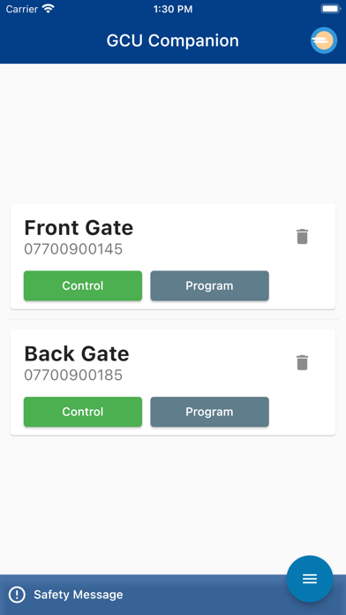Tap the battery indicator icon
This screenshot has width=346, height=615.
pos(331,9)
